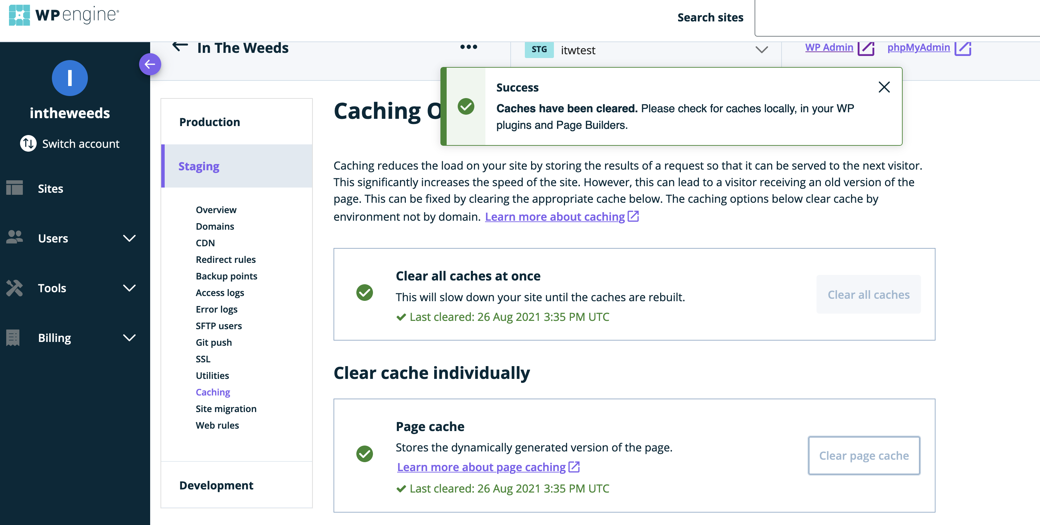Select Backup points in staging menu
The image size is (1040, 525).
226,276
